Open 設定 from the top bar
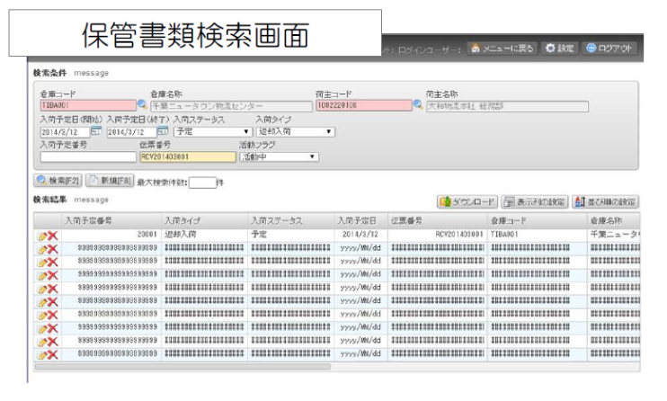Viewport: 667px width, 401px height. (x=561, y=48)
